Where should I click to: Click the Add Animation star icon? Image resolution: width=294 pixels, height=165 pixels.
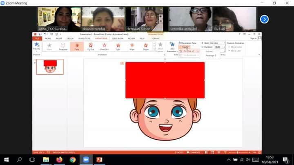tap(172, 45)
